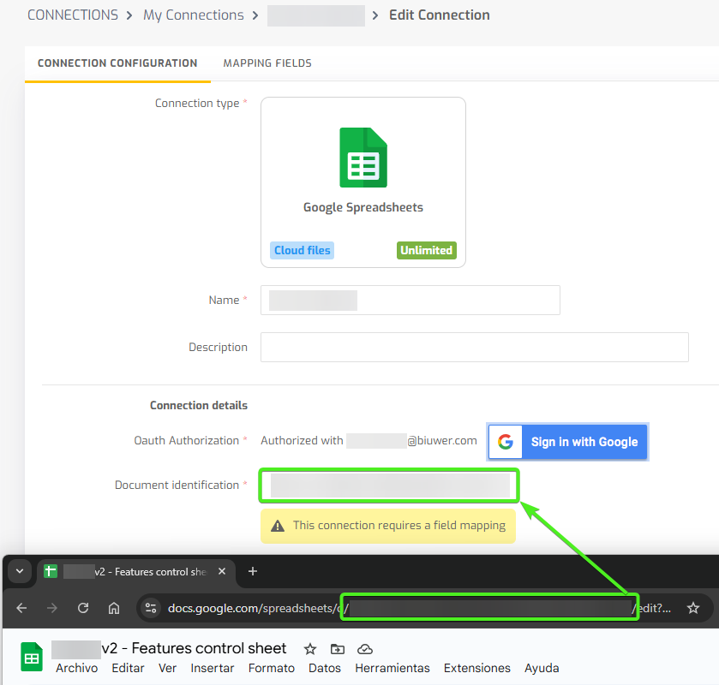Click Sign in with Google button
The image size is (719, 685).
[x=567, y=442]
